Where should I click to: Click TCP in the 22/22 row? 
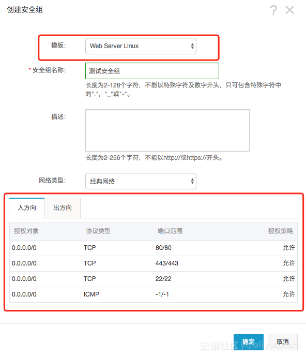89,278
